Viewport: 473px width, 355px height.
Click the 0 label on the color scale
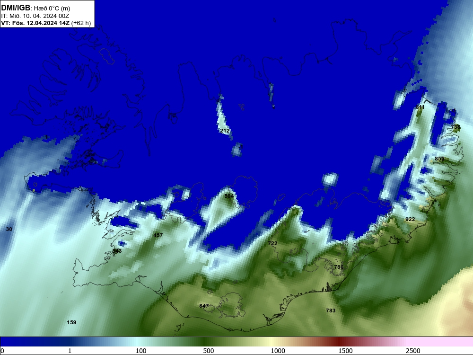(x=3, y=351)
